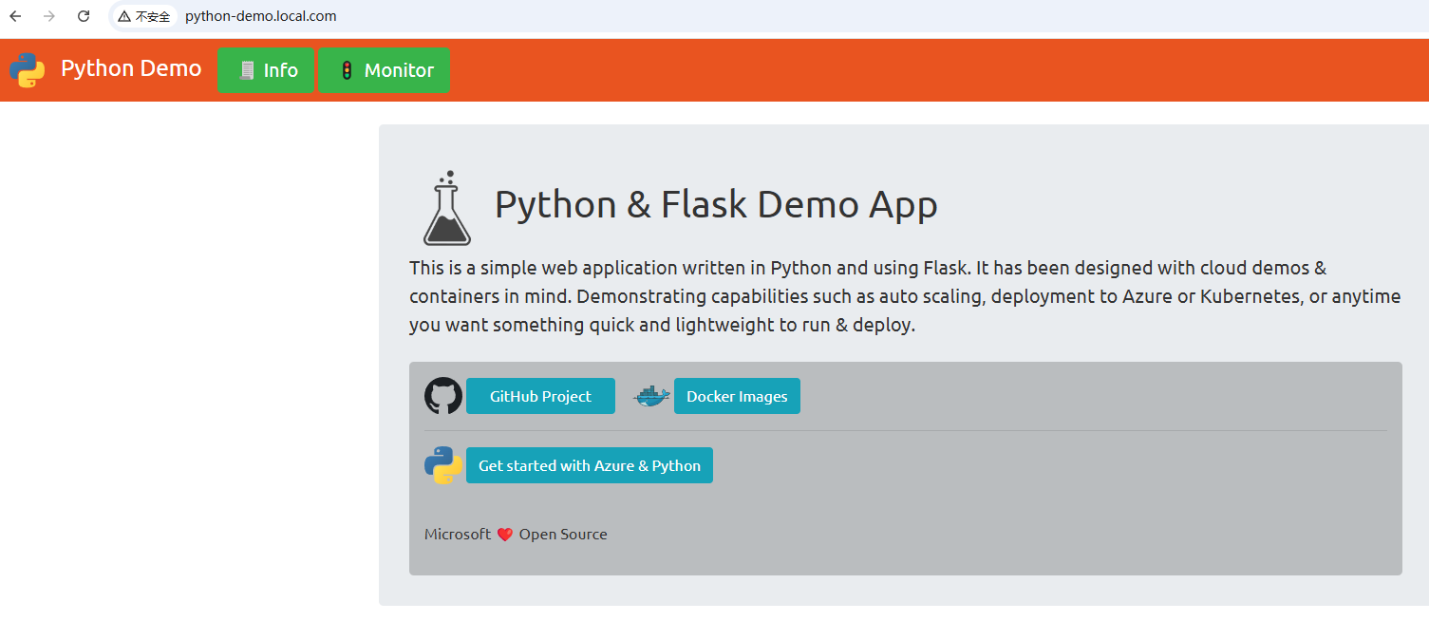Open the Monitor page

384,70
